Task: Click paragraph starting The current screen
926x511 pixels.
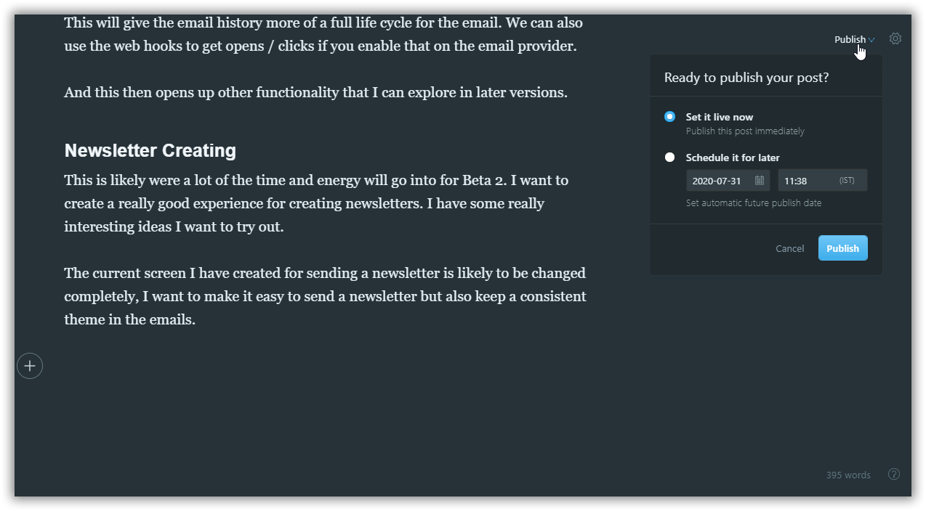Action: click(325, 296)
